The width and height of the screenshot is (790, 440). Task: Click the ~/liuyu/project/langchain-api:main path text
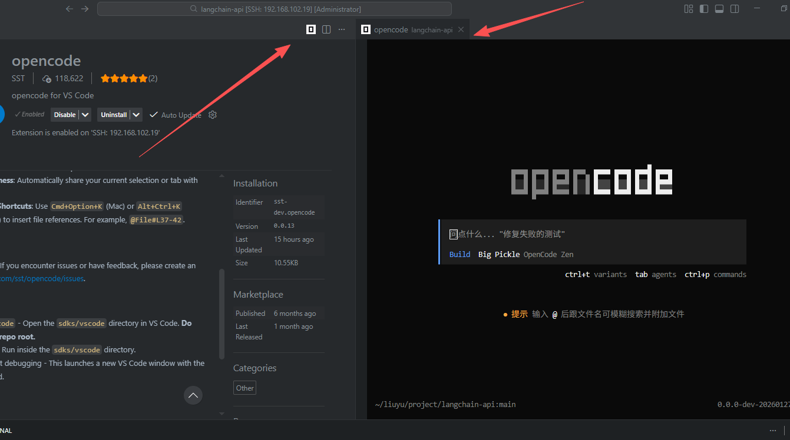(x=445, y=405)
